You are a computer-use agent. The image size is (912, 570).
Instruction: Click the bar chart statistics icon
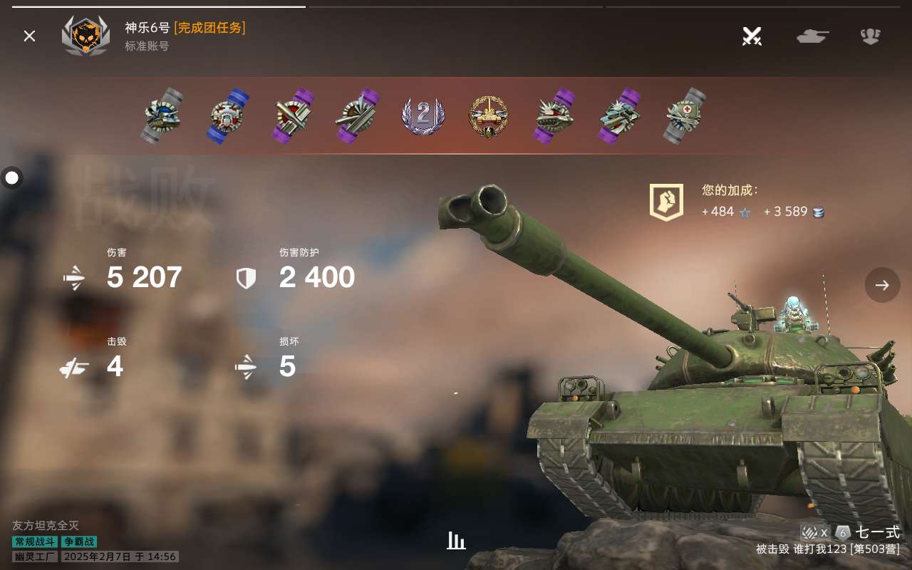pyautogui.click(x=456, y=541)
